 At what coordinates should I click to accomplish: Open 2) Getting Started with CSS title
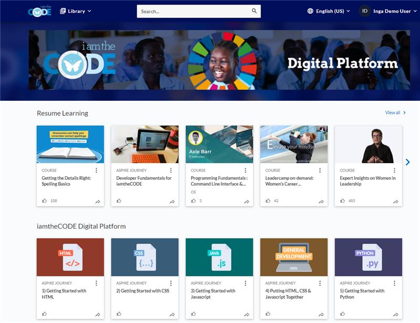[x=143, y=290]
